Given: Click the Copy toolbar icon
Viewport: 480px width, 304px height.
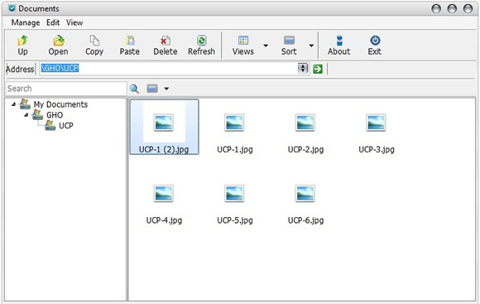Looking at the screenshot, I should [94, 40].
